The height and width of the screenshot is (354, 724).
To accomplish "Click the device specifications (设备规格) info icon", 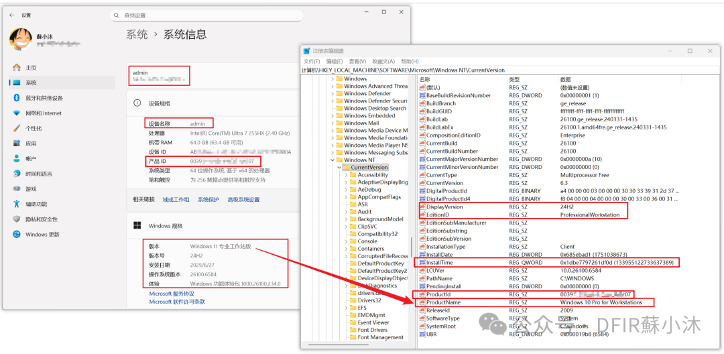I will (x=137, y=103).
